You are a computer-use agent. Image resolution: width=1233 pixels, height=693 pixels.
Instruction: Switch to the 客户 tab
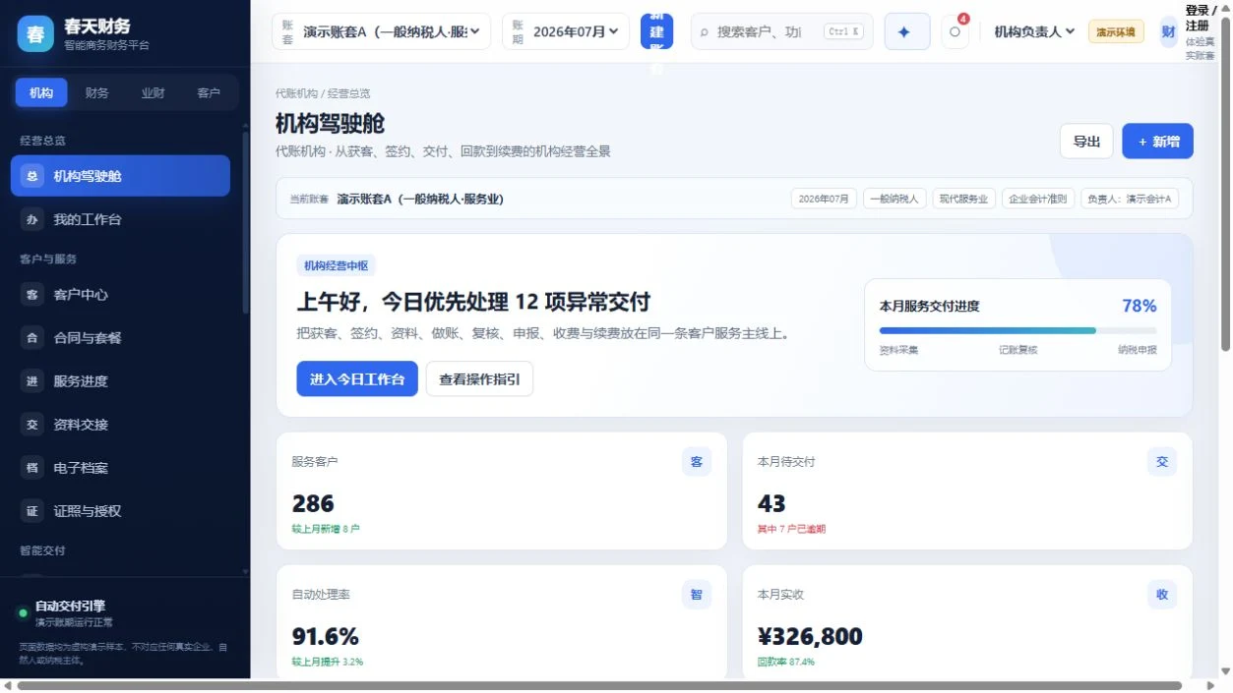click(209, 92)
